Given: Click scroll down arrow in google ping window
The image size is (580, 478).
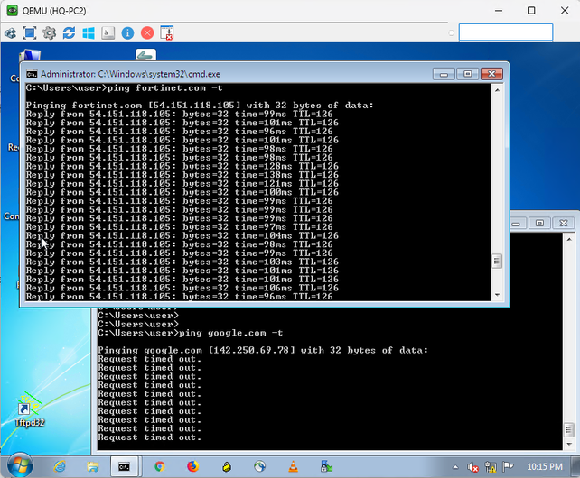Looking at the screenshot, I should 569,444.
